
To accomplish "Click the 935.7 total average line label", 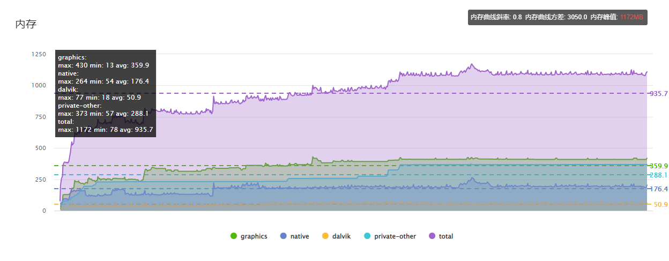I will [658, 94].
